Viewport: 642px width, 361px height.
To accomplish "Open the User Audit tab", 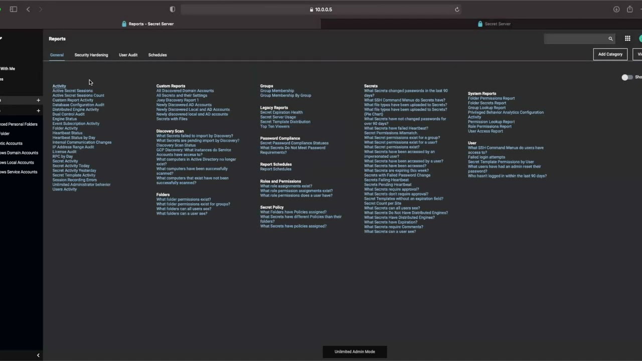I will point(128,55).
